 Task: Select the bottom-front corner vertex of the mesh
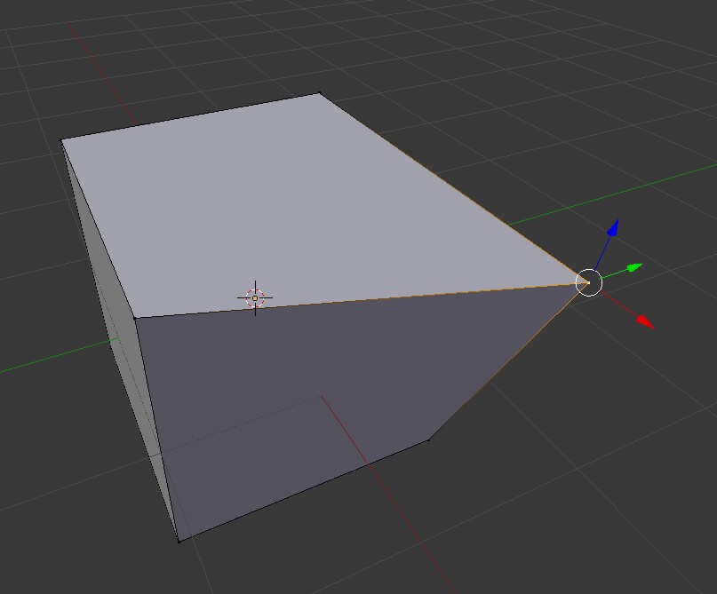[x=179, y=542]
